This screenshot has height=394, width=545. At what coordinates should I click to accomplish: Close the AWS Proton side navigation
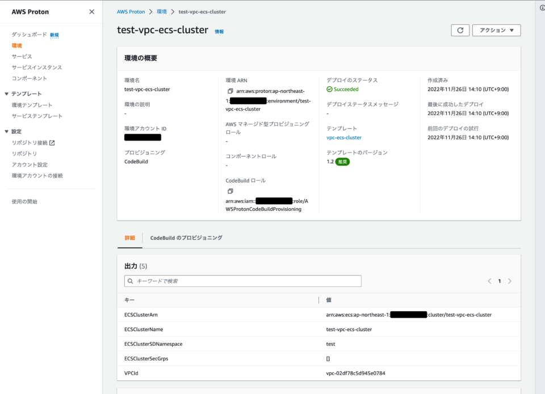coord(92,12)
